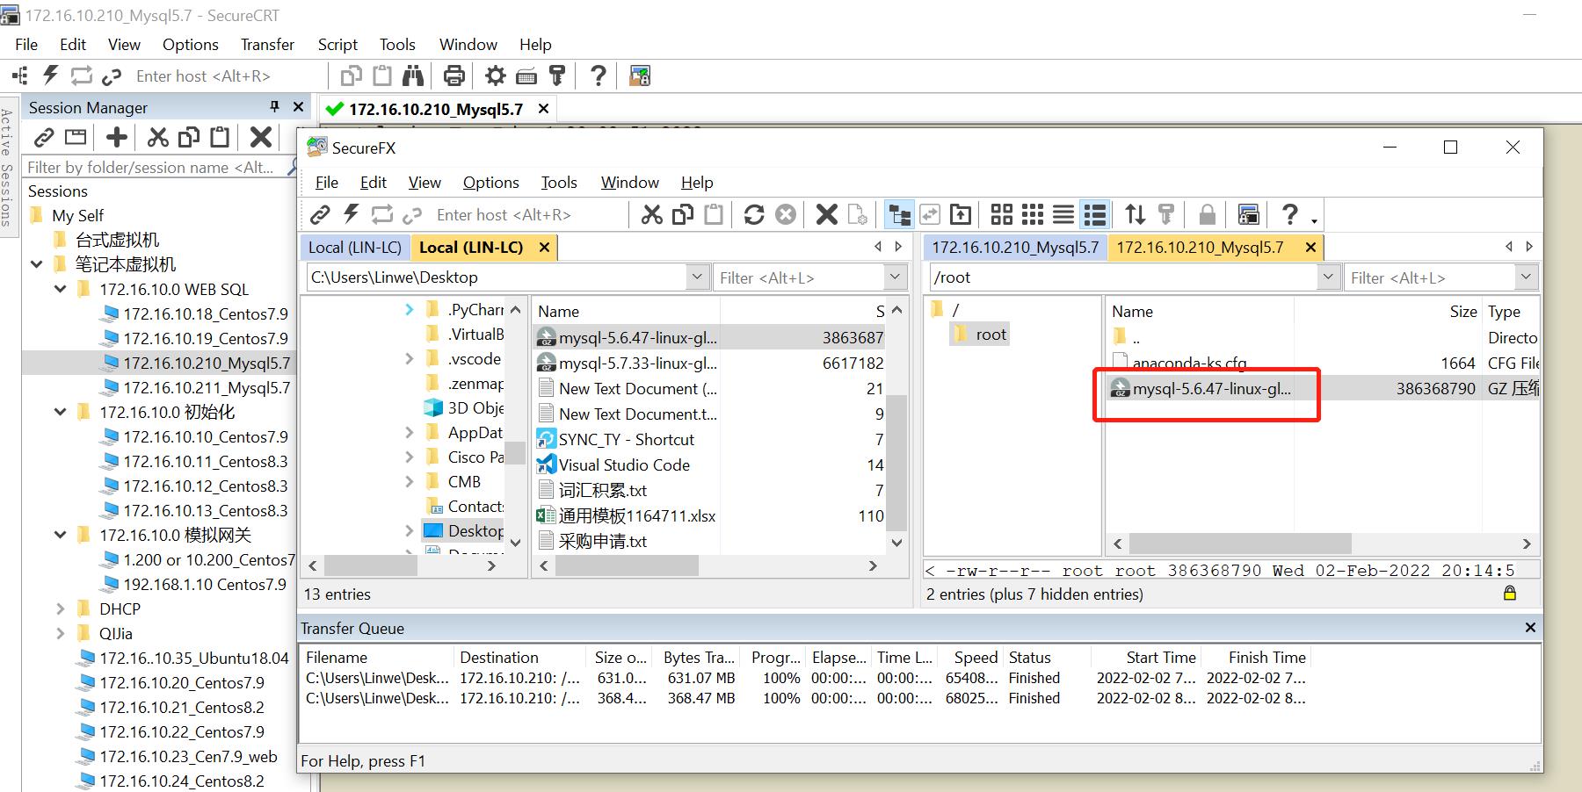Open local path C:\Users\Linwe\Desktop dropdown

click(697, 277)
